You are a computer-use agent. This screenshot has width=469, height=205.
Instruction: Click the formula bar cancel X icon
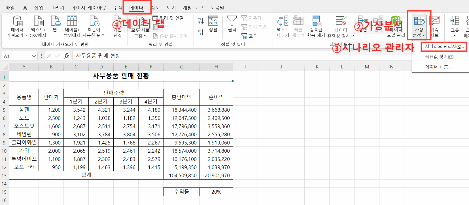[x=49, y=56]
